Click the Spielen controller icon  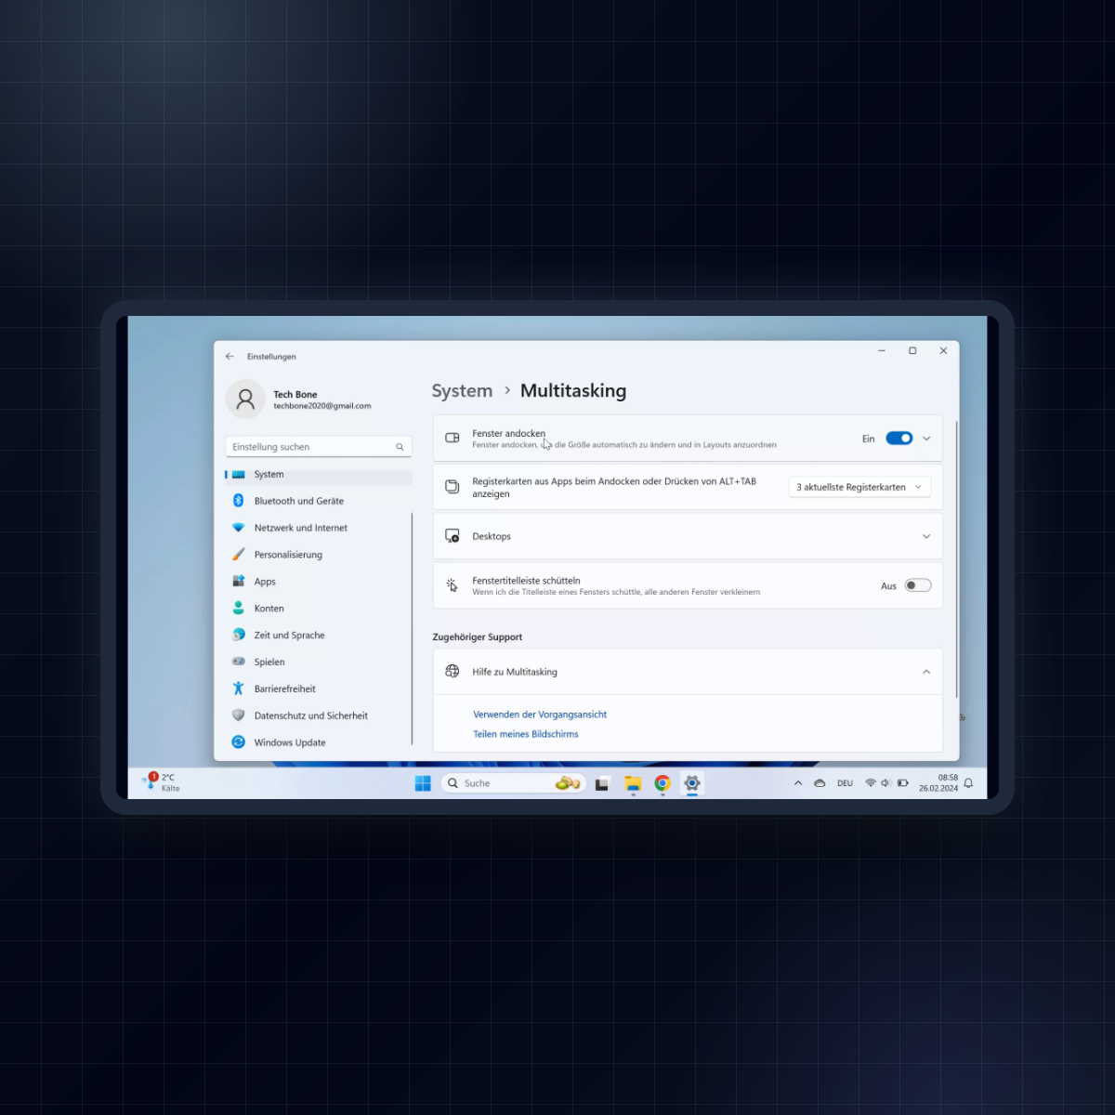click(238, 662)
